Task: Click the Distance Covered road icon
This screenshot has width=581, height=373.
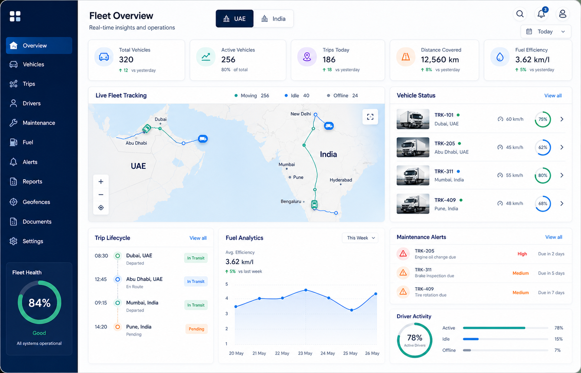Action: [406, 57]
